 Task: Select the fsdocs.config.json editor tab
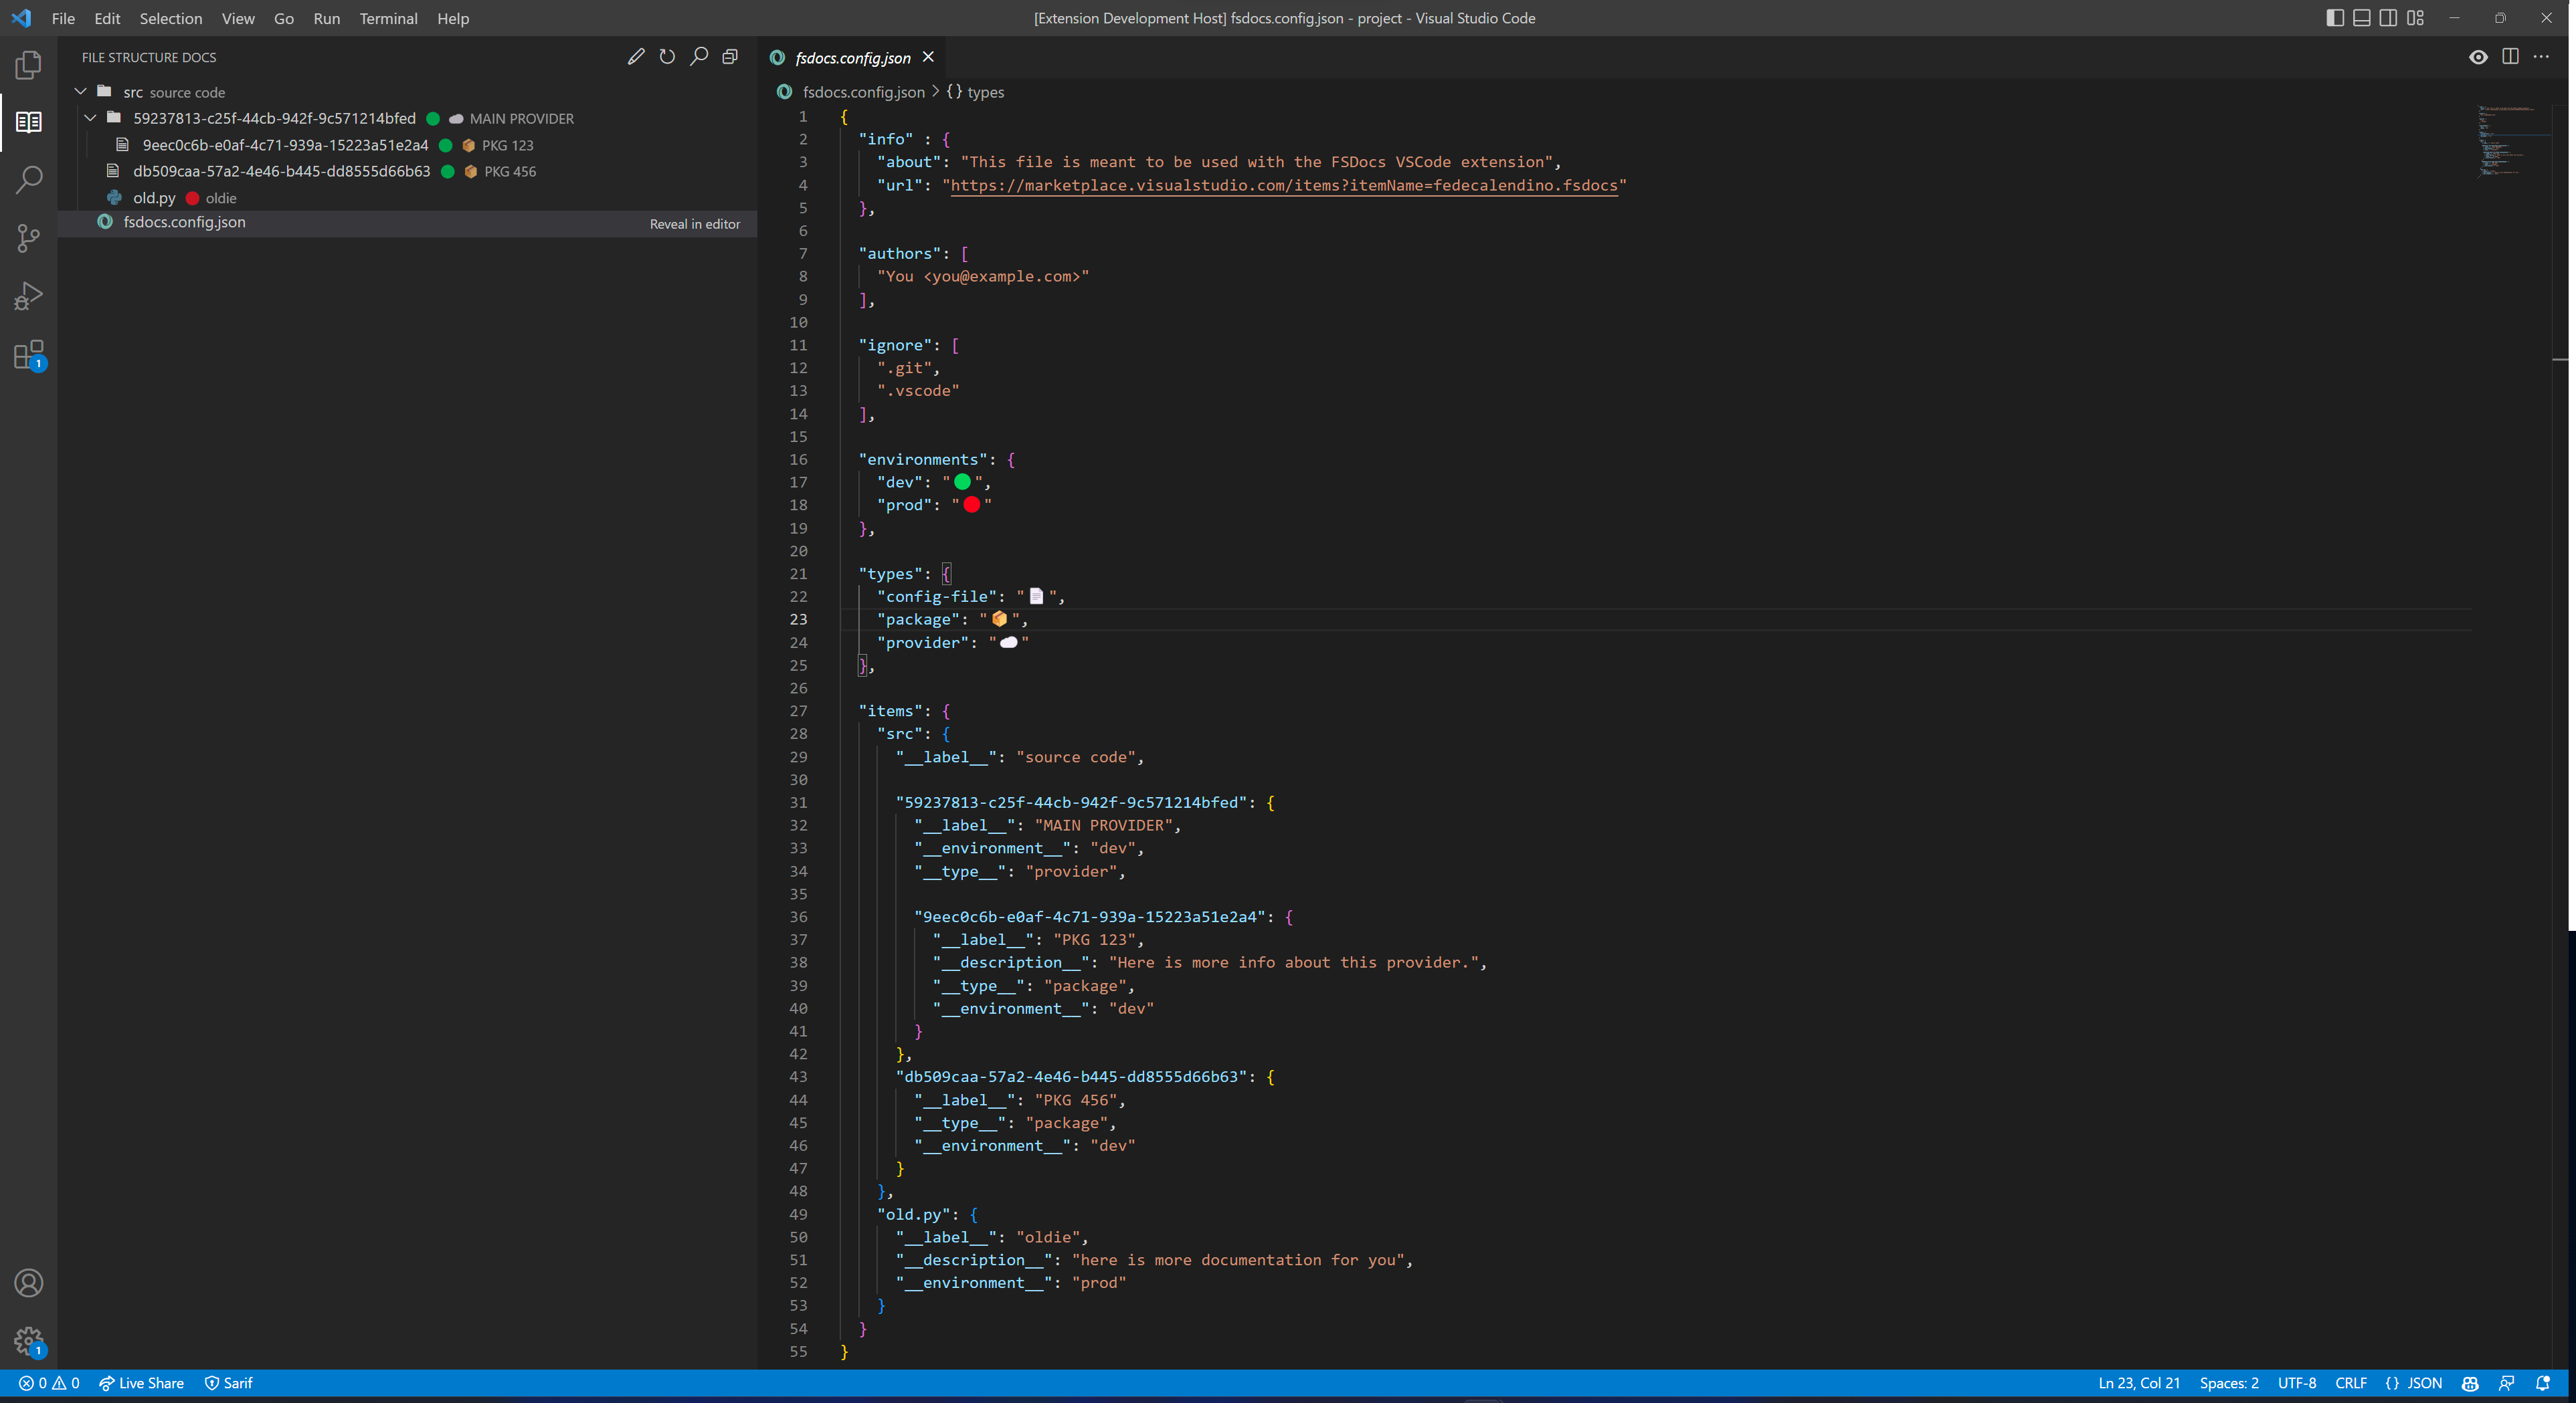pyautogui.click(x=852, y=58)
